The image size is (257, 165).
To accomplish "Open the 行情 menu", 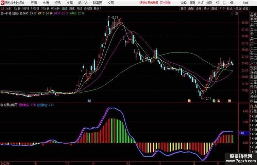I will point(34,3).
